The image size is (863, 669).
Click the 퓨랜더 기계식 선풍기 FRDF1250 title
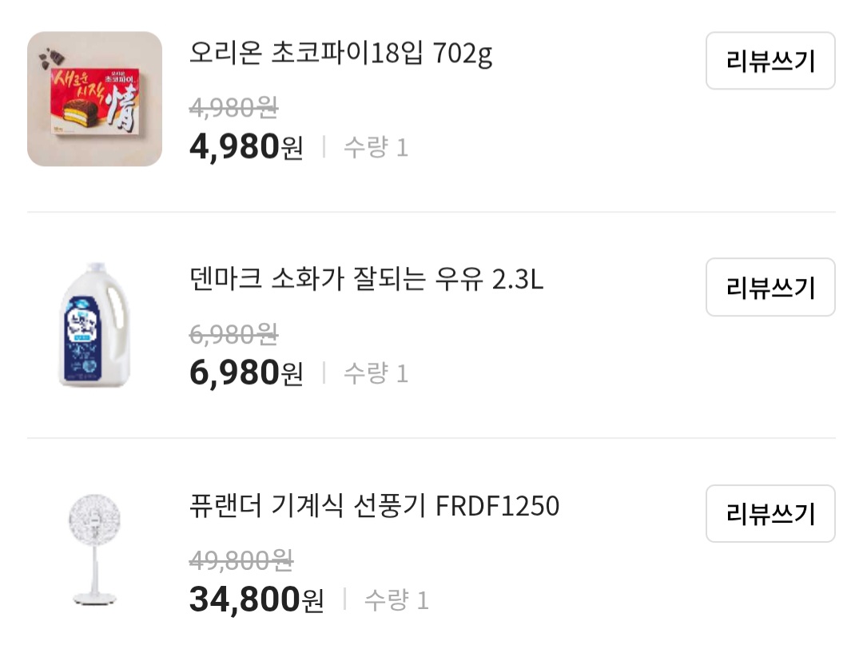point(374,506)
